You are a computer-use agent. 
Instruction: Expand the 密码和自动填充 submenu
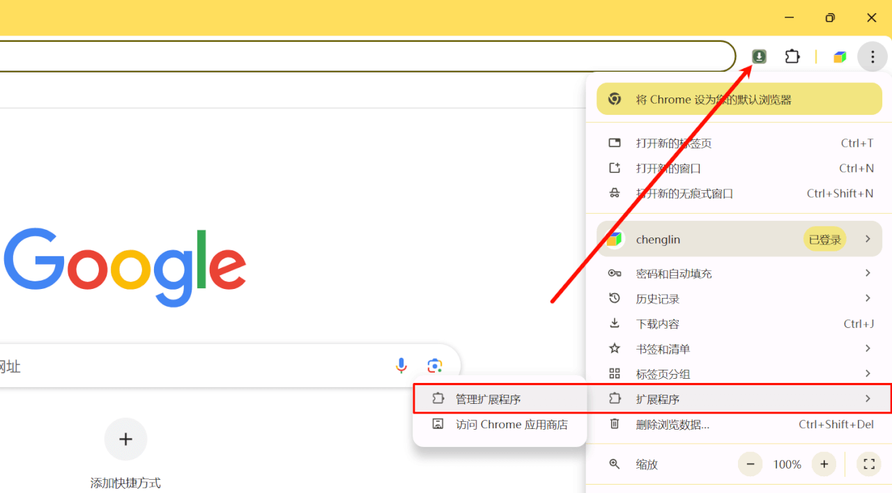[x=868, y=273]
